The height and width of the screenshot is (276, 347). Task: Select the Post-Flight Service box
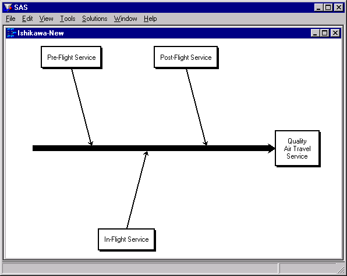tap(186, 57)
